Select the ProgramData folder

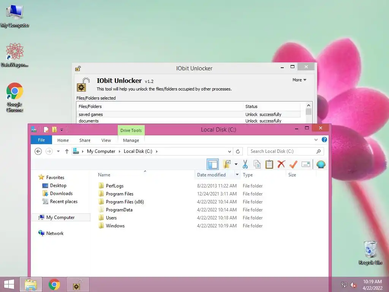click(119, 209)
